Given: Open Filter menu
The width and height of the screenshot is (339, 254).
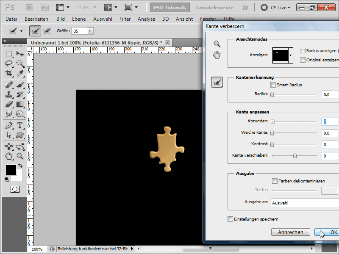Looking at the screenshot, I should 125,19.
